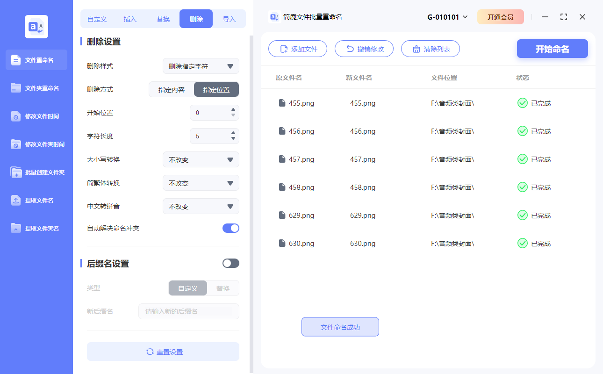
Task: Increase 字符长度 using the stepper arrow
Action: click(232, 133)
